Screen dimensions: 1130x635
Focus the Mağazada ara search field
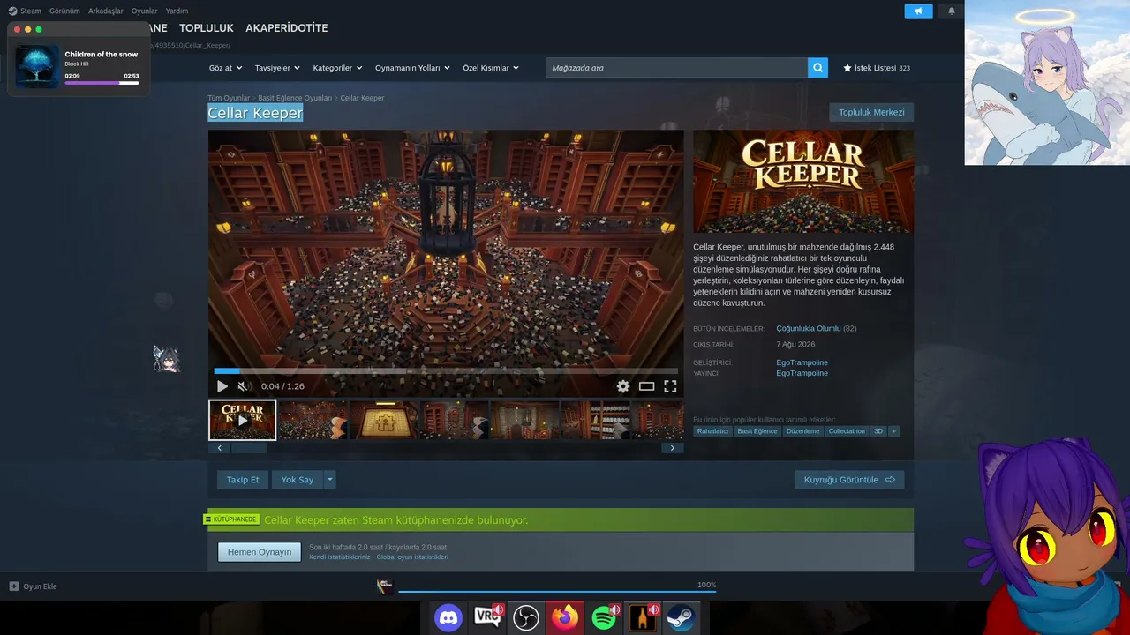[676, 68]
